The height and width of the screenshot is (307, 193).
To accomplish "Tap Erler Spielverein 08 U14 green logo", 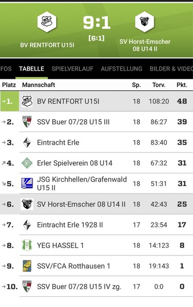I will [x=27, y=163].
